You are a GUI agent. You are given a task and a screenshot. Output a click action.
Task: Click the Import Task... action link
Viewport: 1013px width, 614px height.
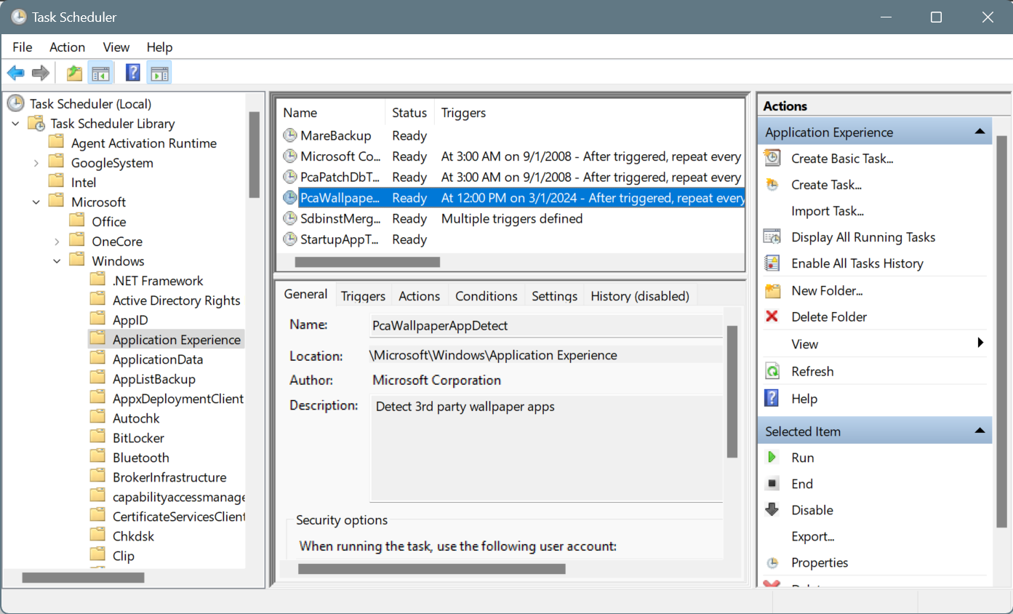(828, 211)
